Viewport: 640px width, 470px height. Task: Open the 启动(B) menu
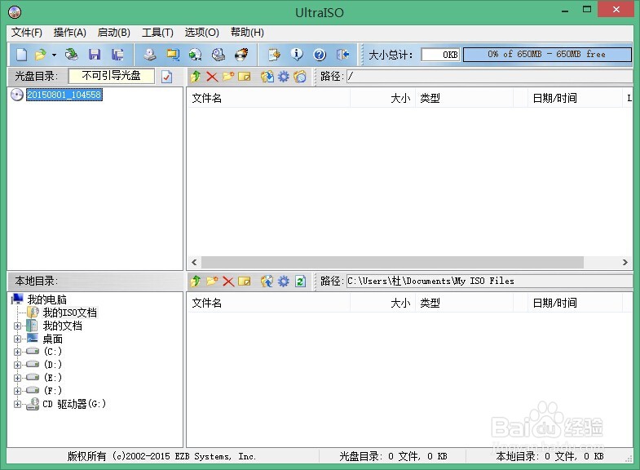tap(114, 33)
